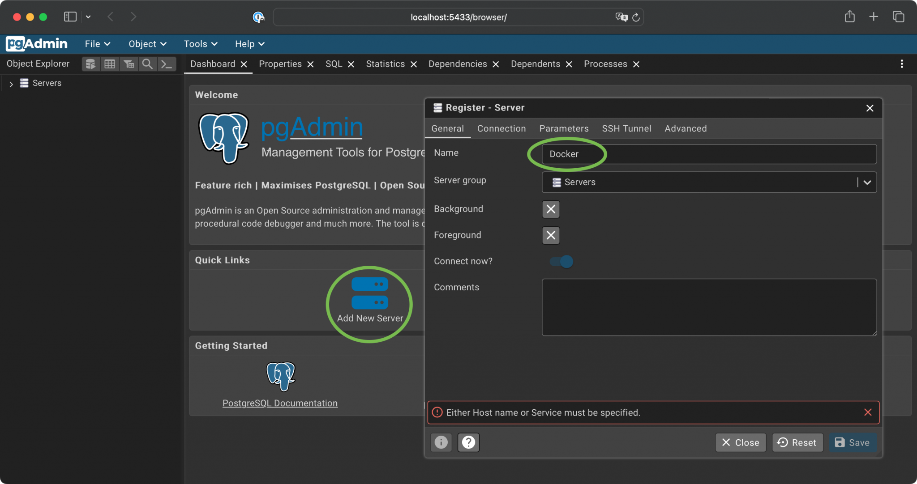917x484 pixels.
Task: Click the Name input field containing Docker
Action: pyautogui.click(x=709, y=154)
